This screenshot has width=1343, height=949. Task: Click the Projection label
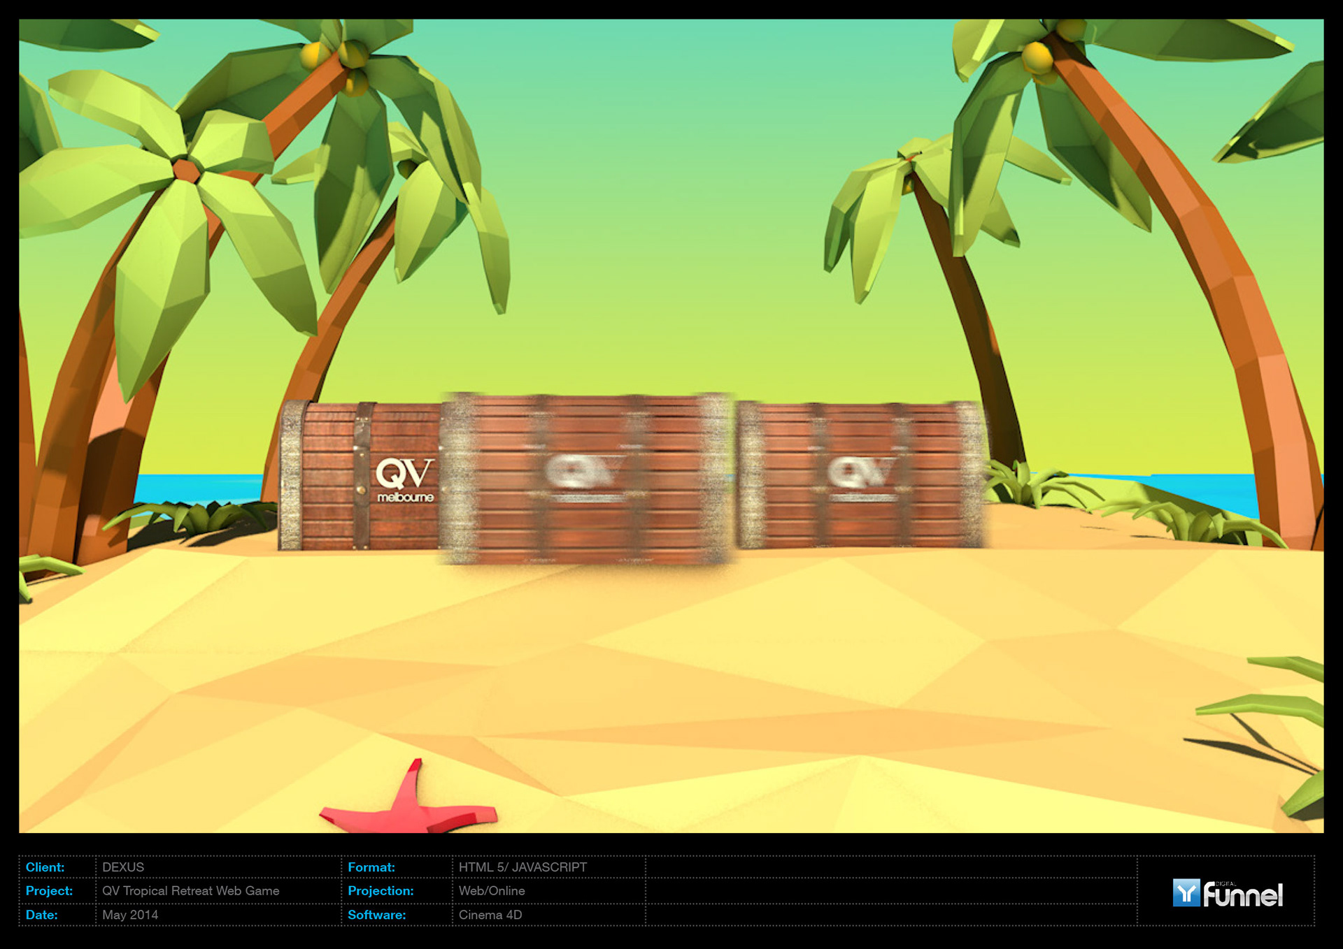pyautogui.click(x=381, y=891)
